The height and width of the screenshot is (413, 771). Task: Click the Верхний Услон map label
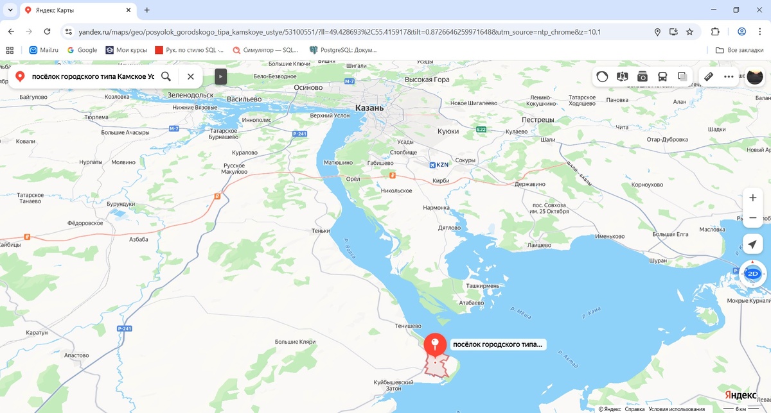click(x=330, y=115)
